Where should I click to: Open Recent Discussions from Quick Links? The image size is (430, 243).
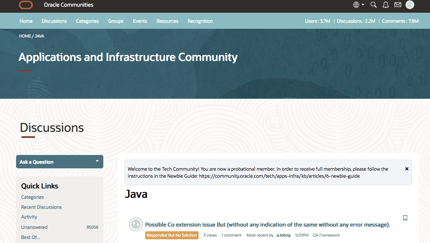(41, 207)
